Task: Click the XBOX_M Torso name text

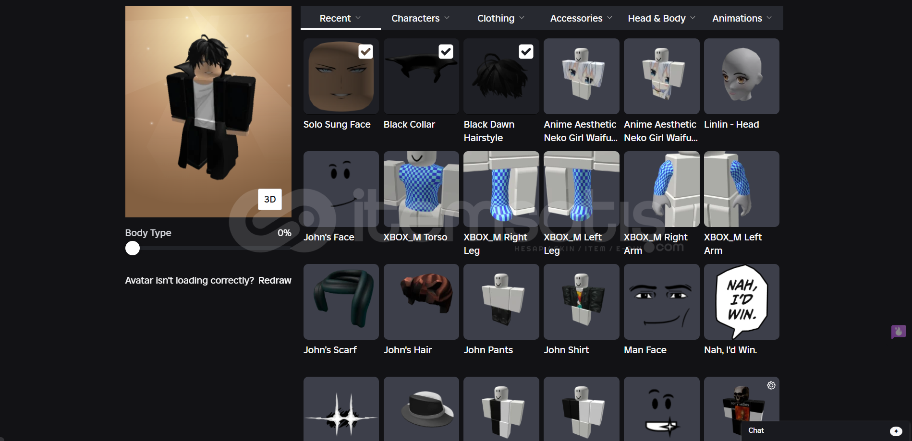Action: pos(415,237)
